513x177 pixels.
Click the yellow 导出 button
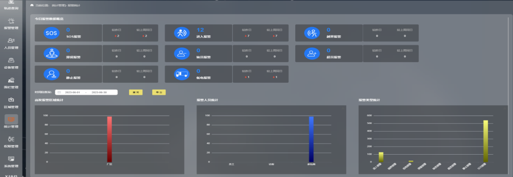(x=158, y=92)
